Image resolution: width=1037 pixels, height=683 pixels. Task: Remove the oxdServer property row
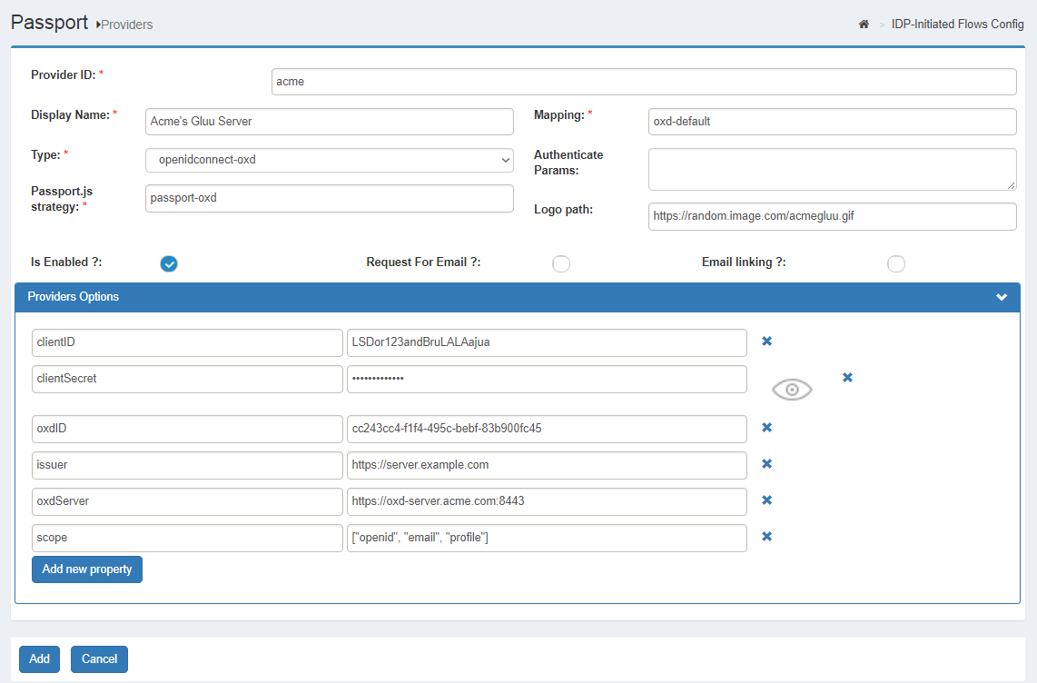click(x=766, y=500)
